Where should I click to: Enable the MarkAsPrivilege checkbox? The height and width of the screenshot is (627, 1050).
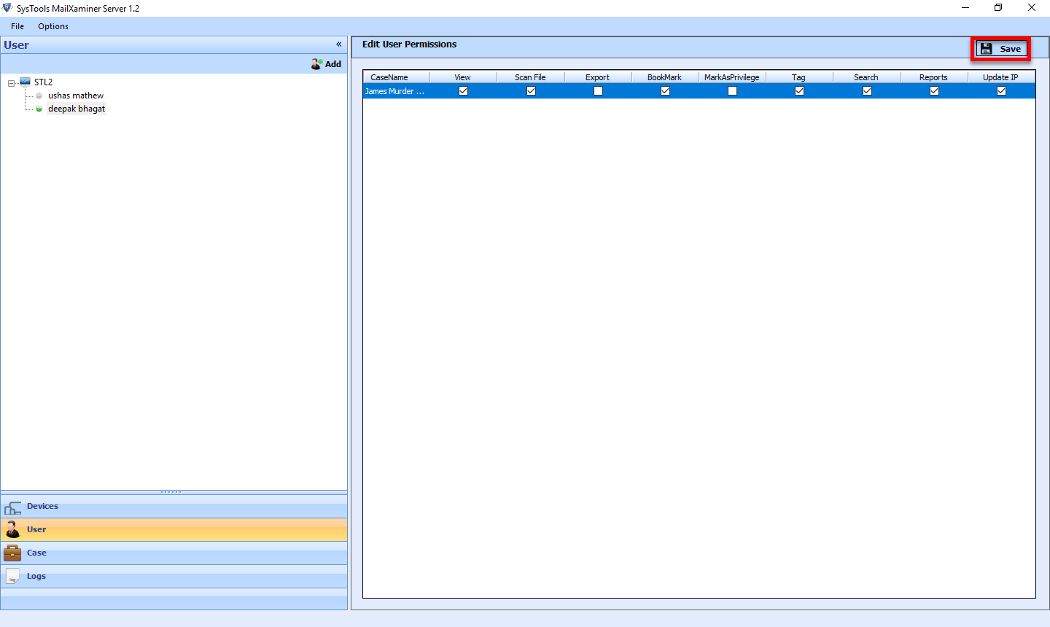(732, 91)
